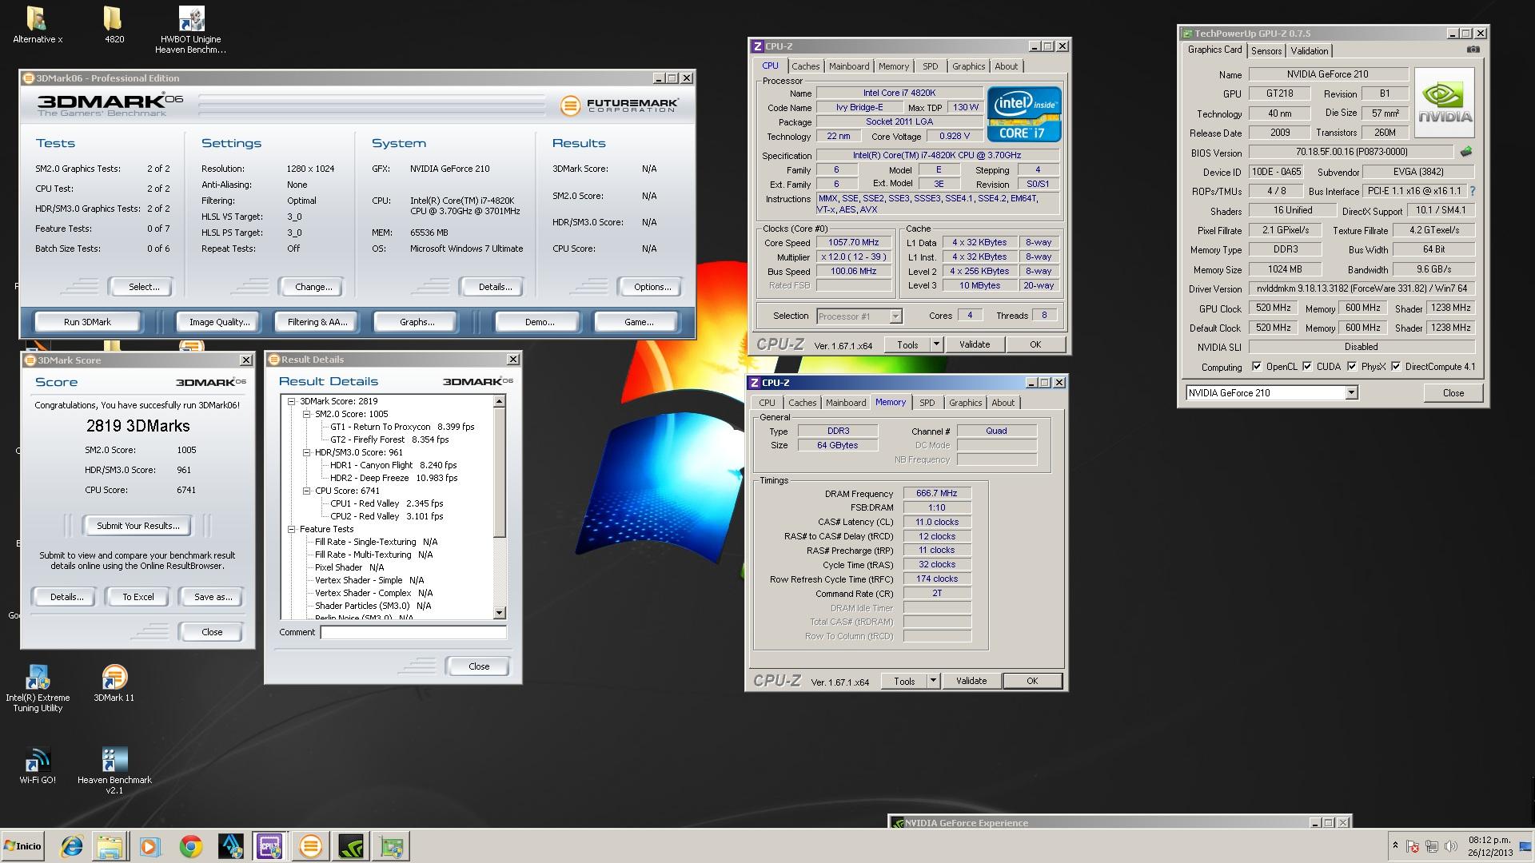Click the Filtering & AA... button in 3DMark06
Image resolution: width=1535 pixels, height=863 pixels.
[317, 322]
